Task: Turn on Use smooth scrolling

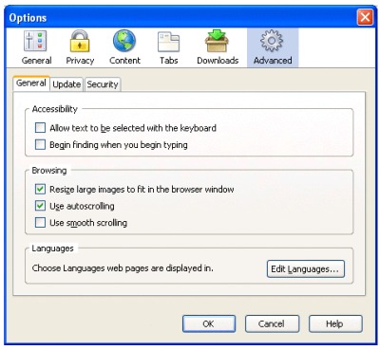Action: tap(40, 223)
